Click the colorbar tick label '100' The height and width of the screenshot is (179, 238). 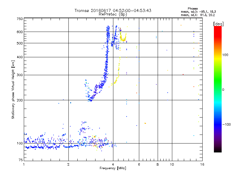click(x=225, y=55)
